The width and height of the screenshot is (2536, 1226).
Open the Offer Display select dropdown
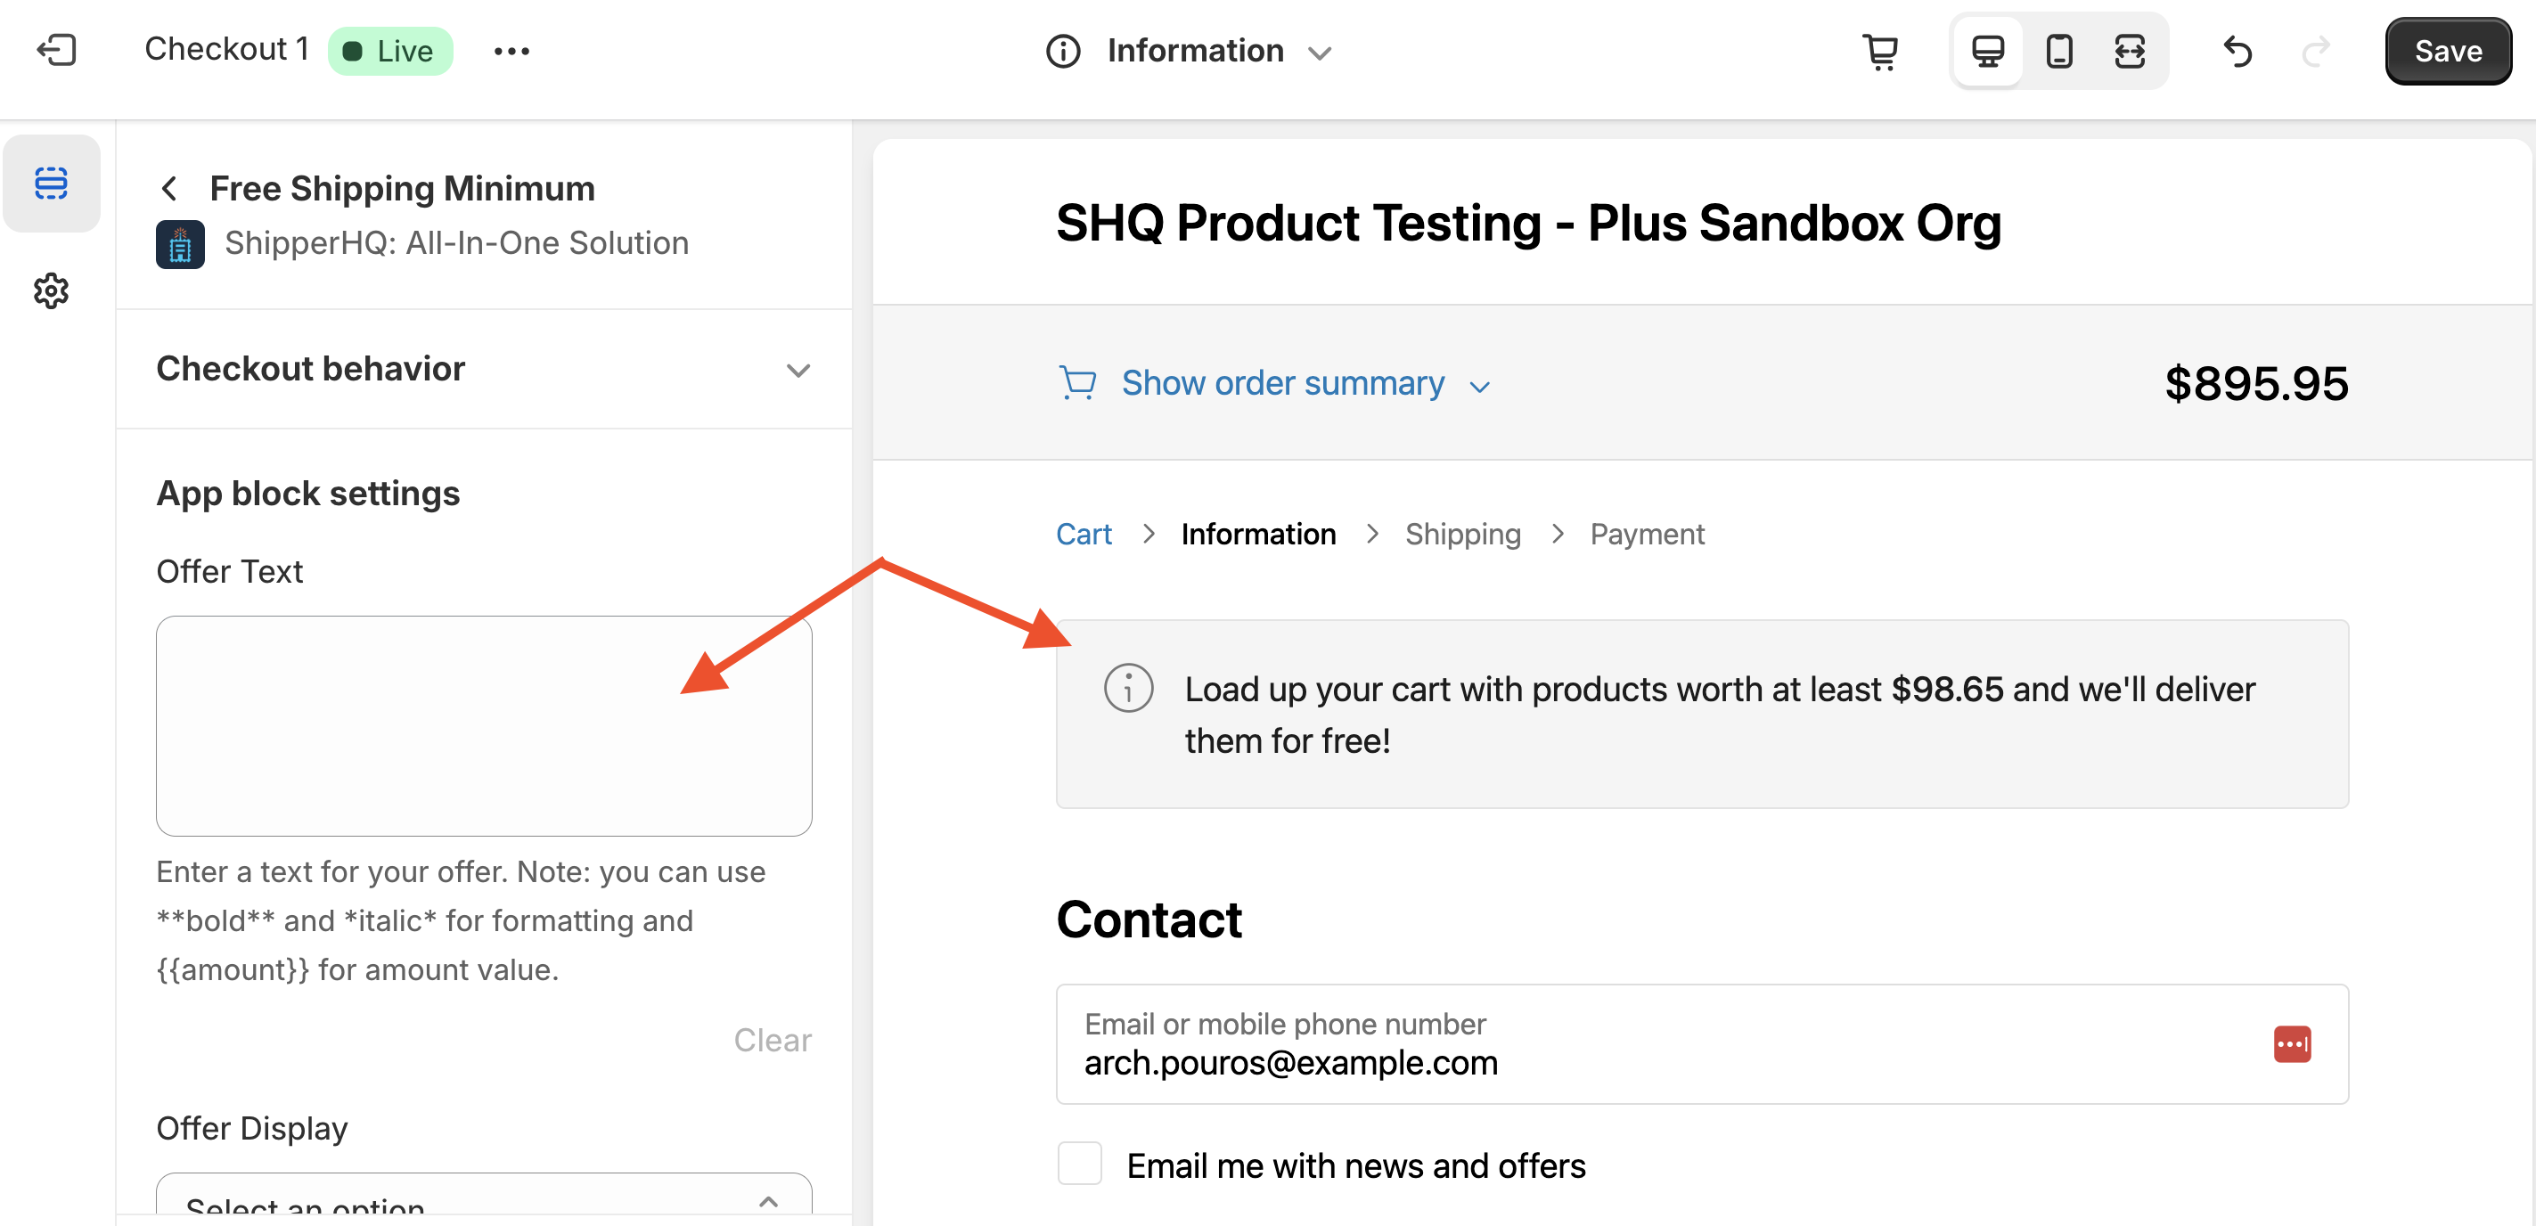(483, 1200)
